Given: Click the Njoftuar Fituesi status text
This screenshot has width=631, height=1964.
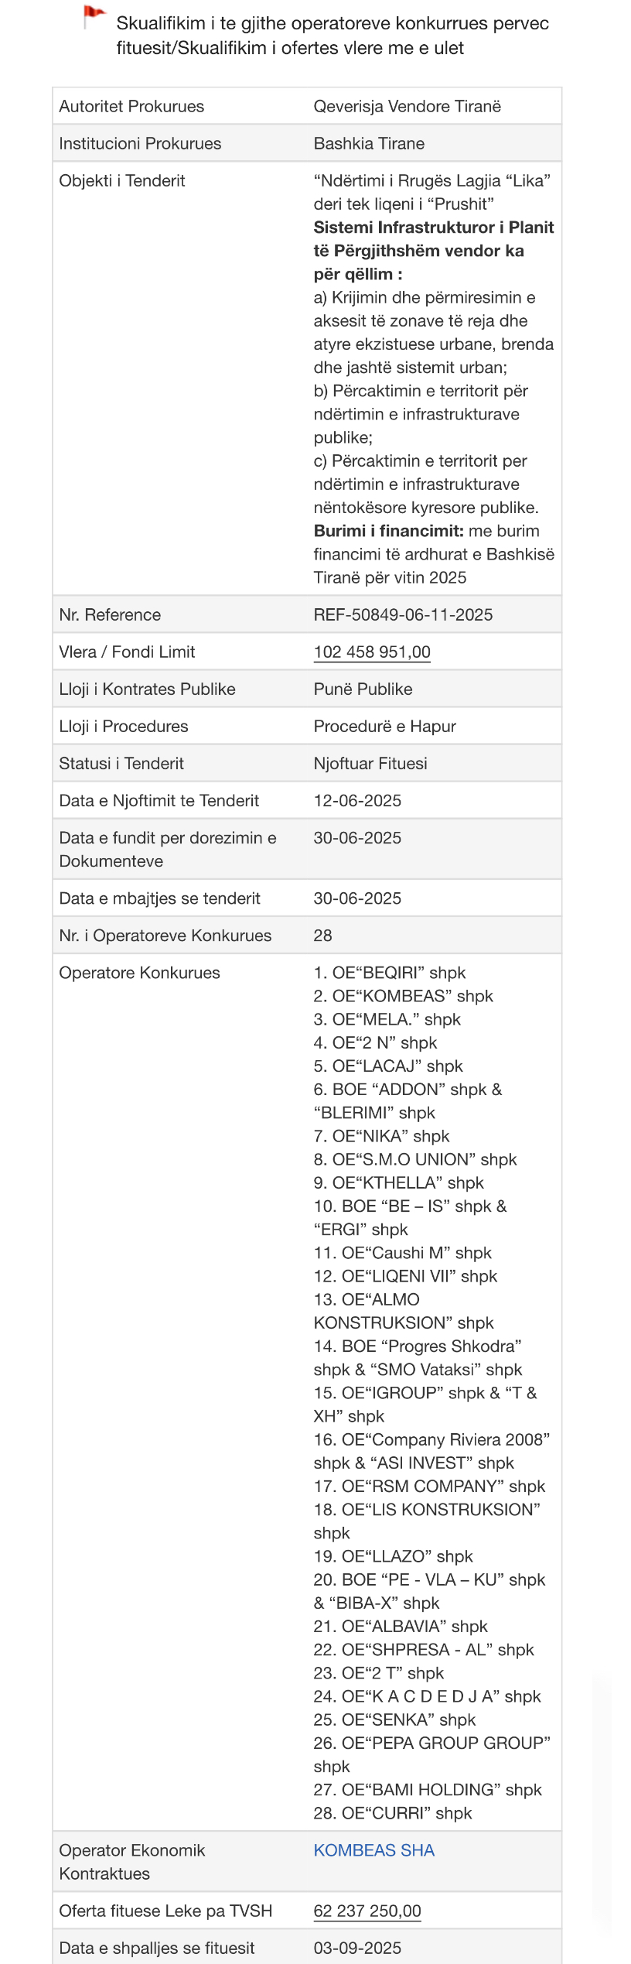Looking at the screenshot, I should [370, 763].
